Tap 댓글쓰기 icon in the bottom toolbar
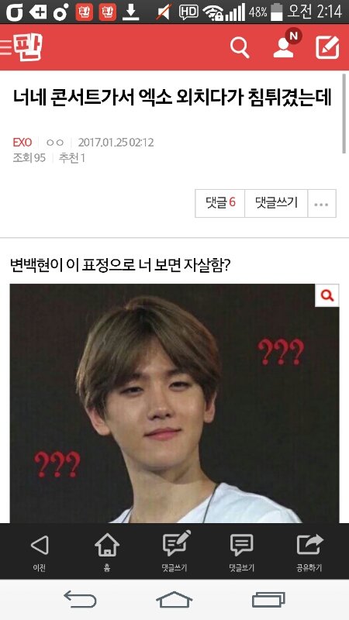Image resolution: width=349 pixels, height=620 pixels. click(x=175, y=543)
